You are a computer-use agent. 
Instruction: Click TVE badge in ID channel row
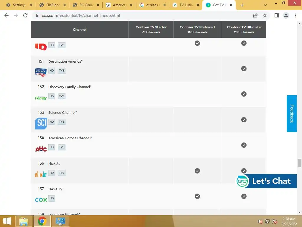click(x=62, y=45)
